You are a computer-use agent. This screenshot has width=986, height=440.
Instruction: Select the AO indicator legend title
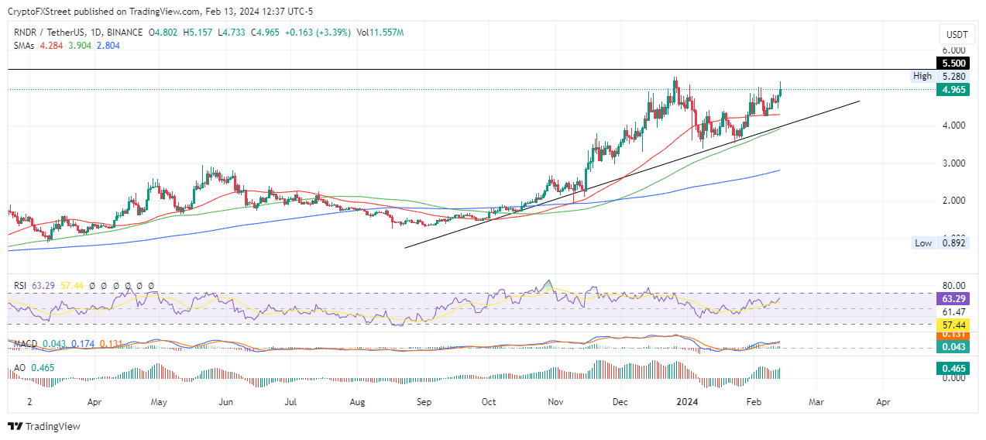19,366
